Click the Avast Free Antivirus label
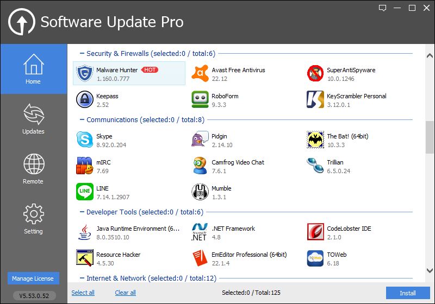435x304 pixels. pos(238,70)
